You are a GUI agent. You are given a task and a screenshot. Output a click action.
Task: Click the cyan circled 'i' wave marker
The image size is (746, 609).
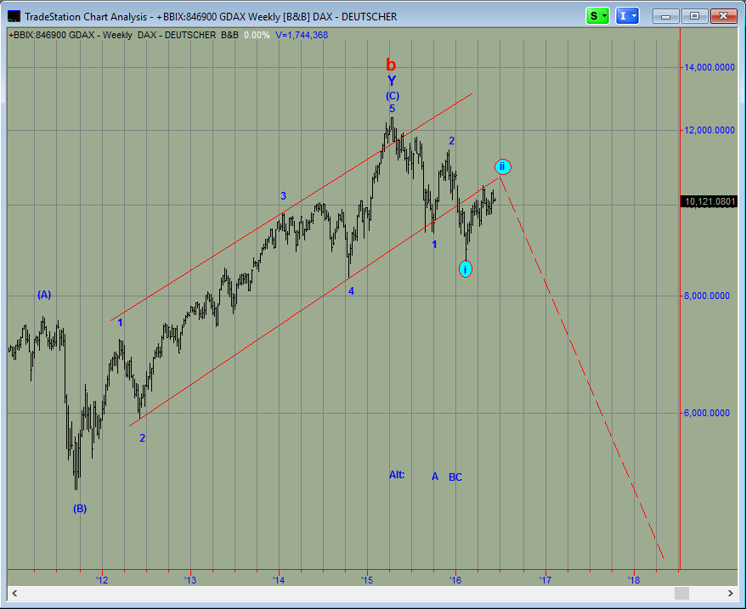tap(466, 269)
